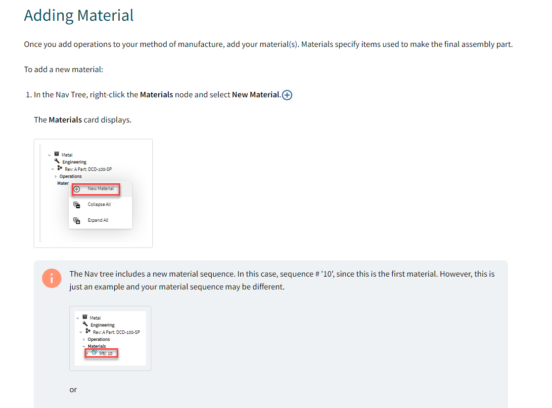Click the Collapse All stacked-minus icon
Screen dimensions: 552x408
pyautogui.click(x=77, y=204)
